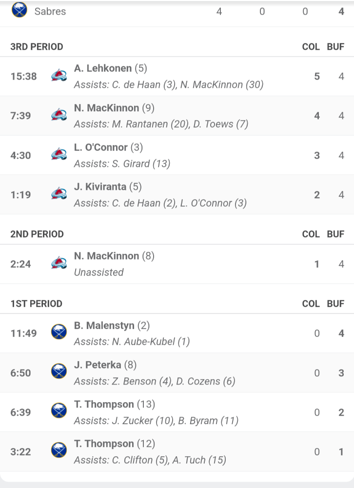
Task: Click the Avalanche logo at 7:39 in 3rd period
Action: (x=59, y=116)
